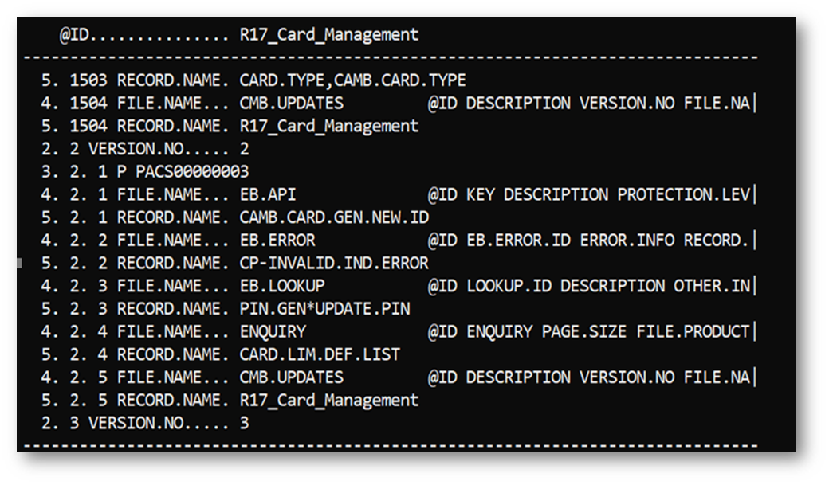
Task: Select the CAMB.CARD.GEN.NEW.ID record name
Action: [334, 217]
